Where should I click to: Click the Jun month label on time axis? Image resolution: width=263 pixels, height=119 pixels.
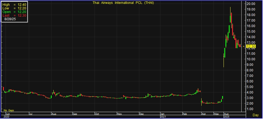[8, 114]
